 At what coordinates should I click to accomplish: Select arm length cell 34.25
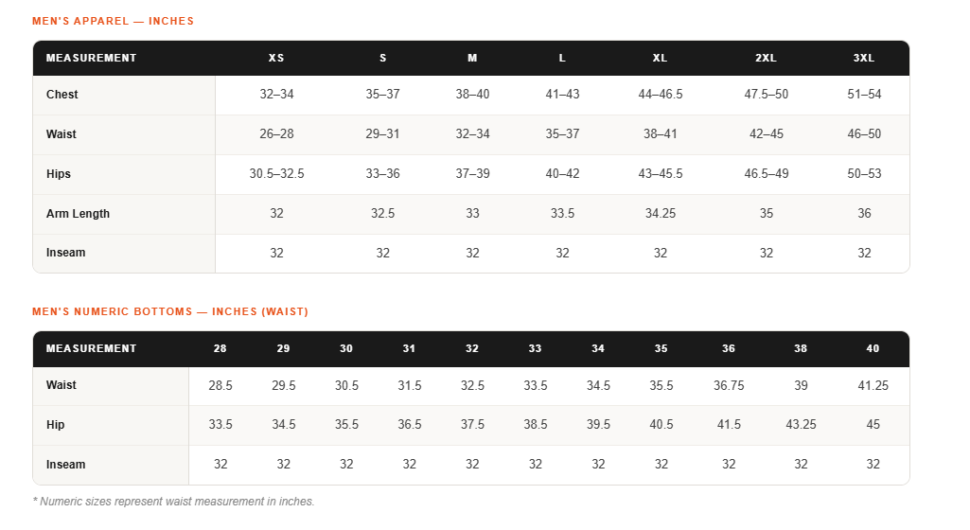click(x=660, y=213)
